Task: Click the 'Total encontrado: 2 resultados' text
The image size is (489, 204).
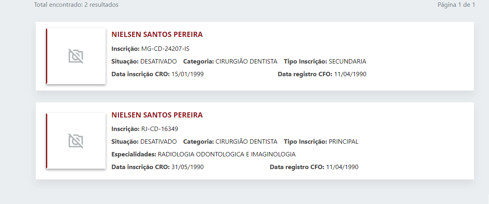Action: click(x=76, y=5)
